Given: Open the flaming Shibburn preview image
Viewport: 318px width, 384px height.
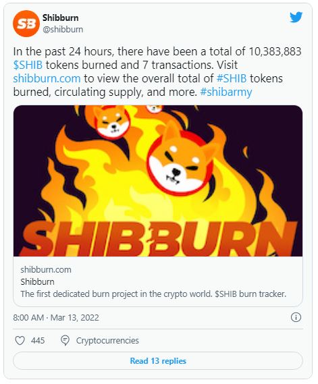Looking at the screenshot, I should tap(158, 181).
